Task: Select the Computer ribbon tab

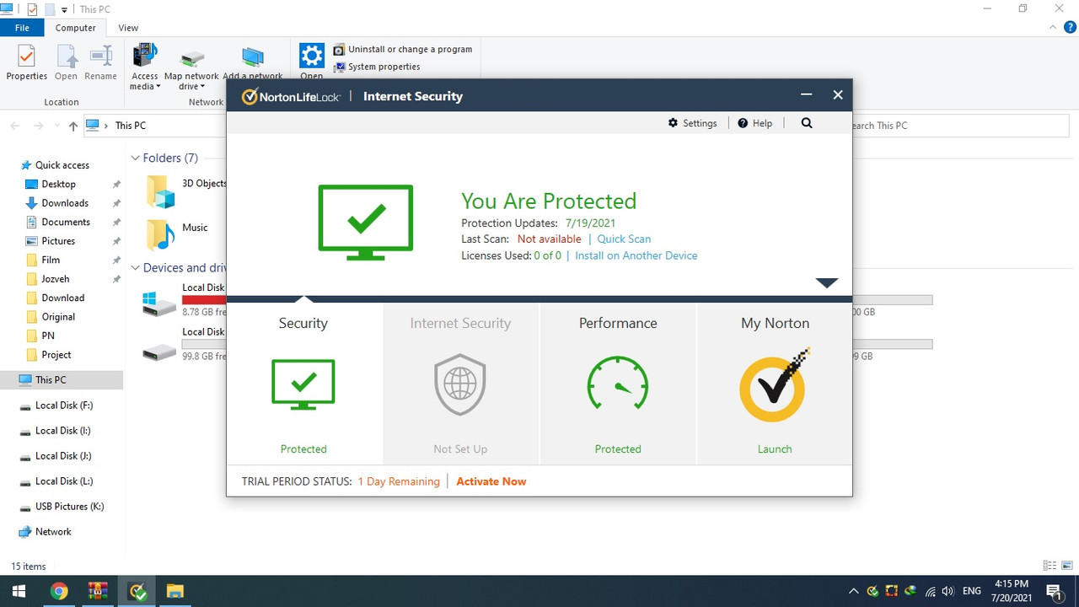Action: tap(75, 28)
